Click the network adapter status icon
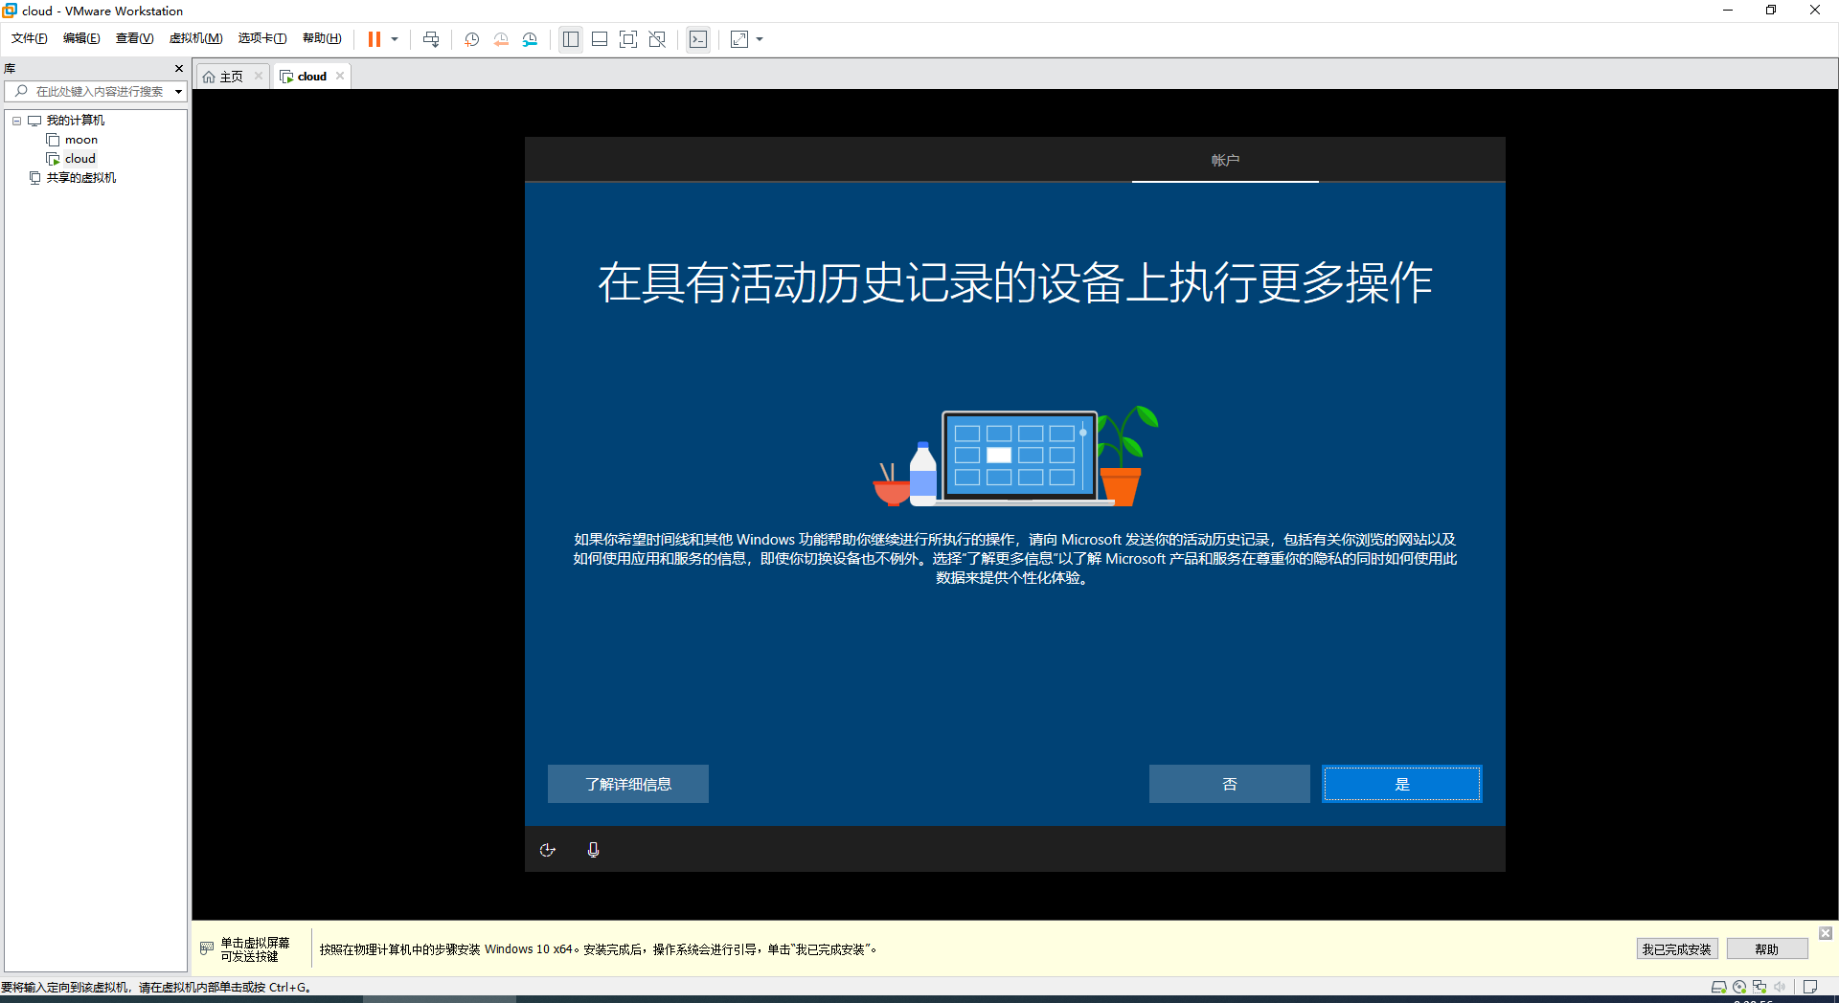 [1760, 987]
